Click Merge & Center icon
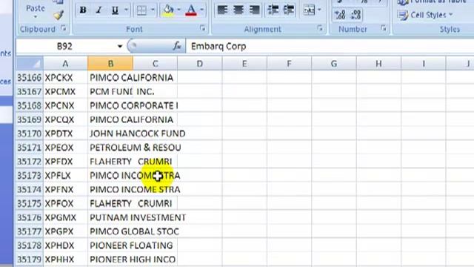 coord(309,10)
